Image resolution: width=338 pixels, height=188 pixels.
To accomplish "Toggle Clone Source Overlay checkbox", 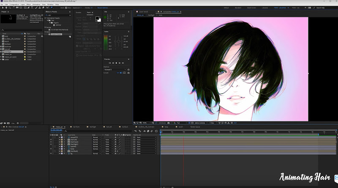I will click(77, 55).
